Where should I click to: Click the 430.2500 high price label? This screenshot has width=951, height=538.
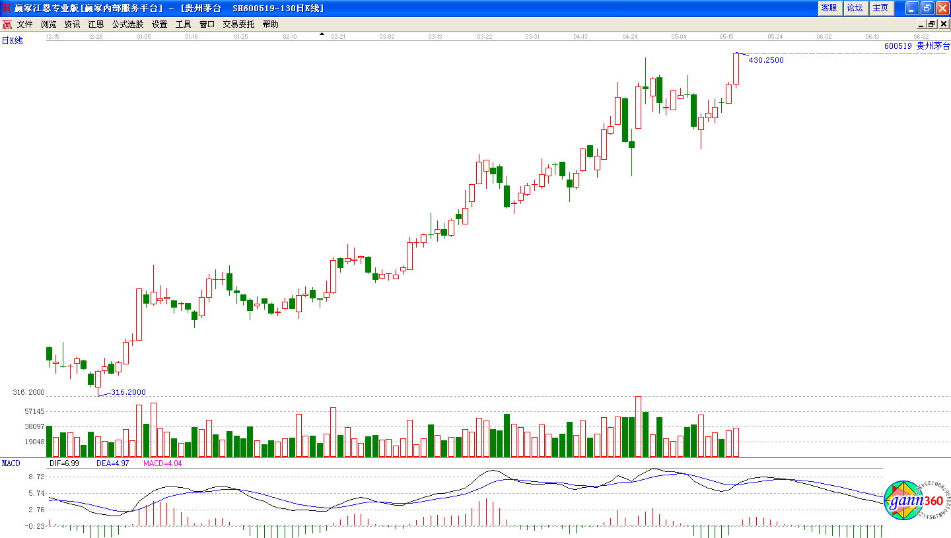[x=766, y=60]
